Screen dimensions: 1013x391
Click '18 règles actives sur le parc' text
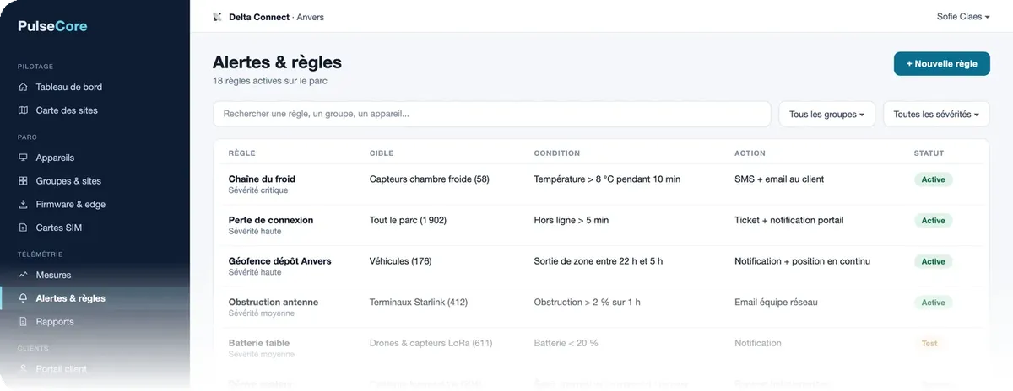(x=269, y=81)
